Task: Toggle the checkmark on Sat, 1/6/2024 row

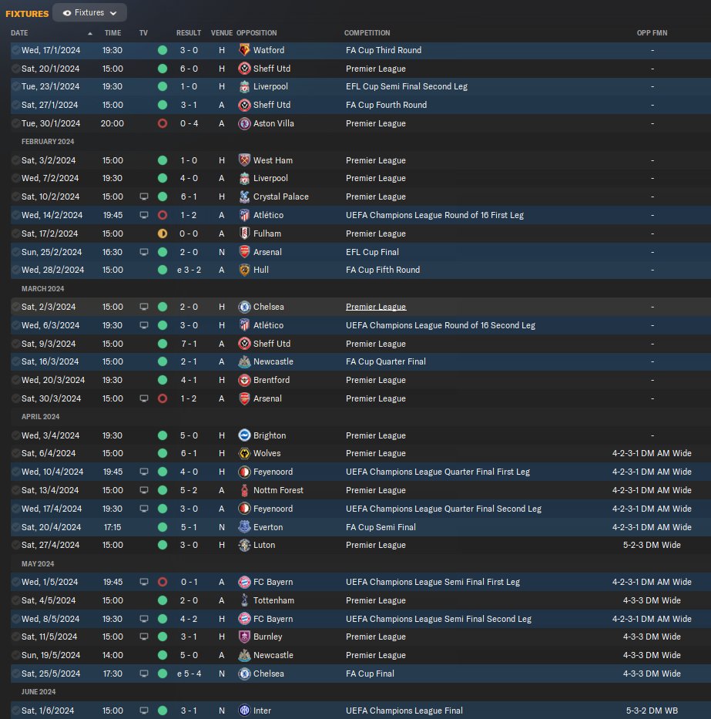Action: click(x=15, y=711)
